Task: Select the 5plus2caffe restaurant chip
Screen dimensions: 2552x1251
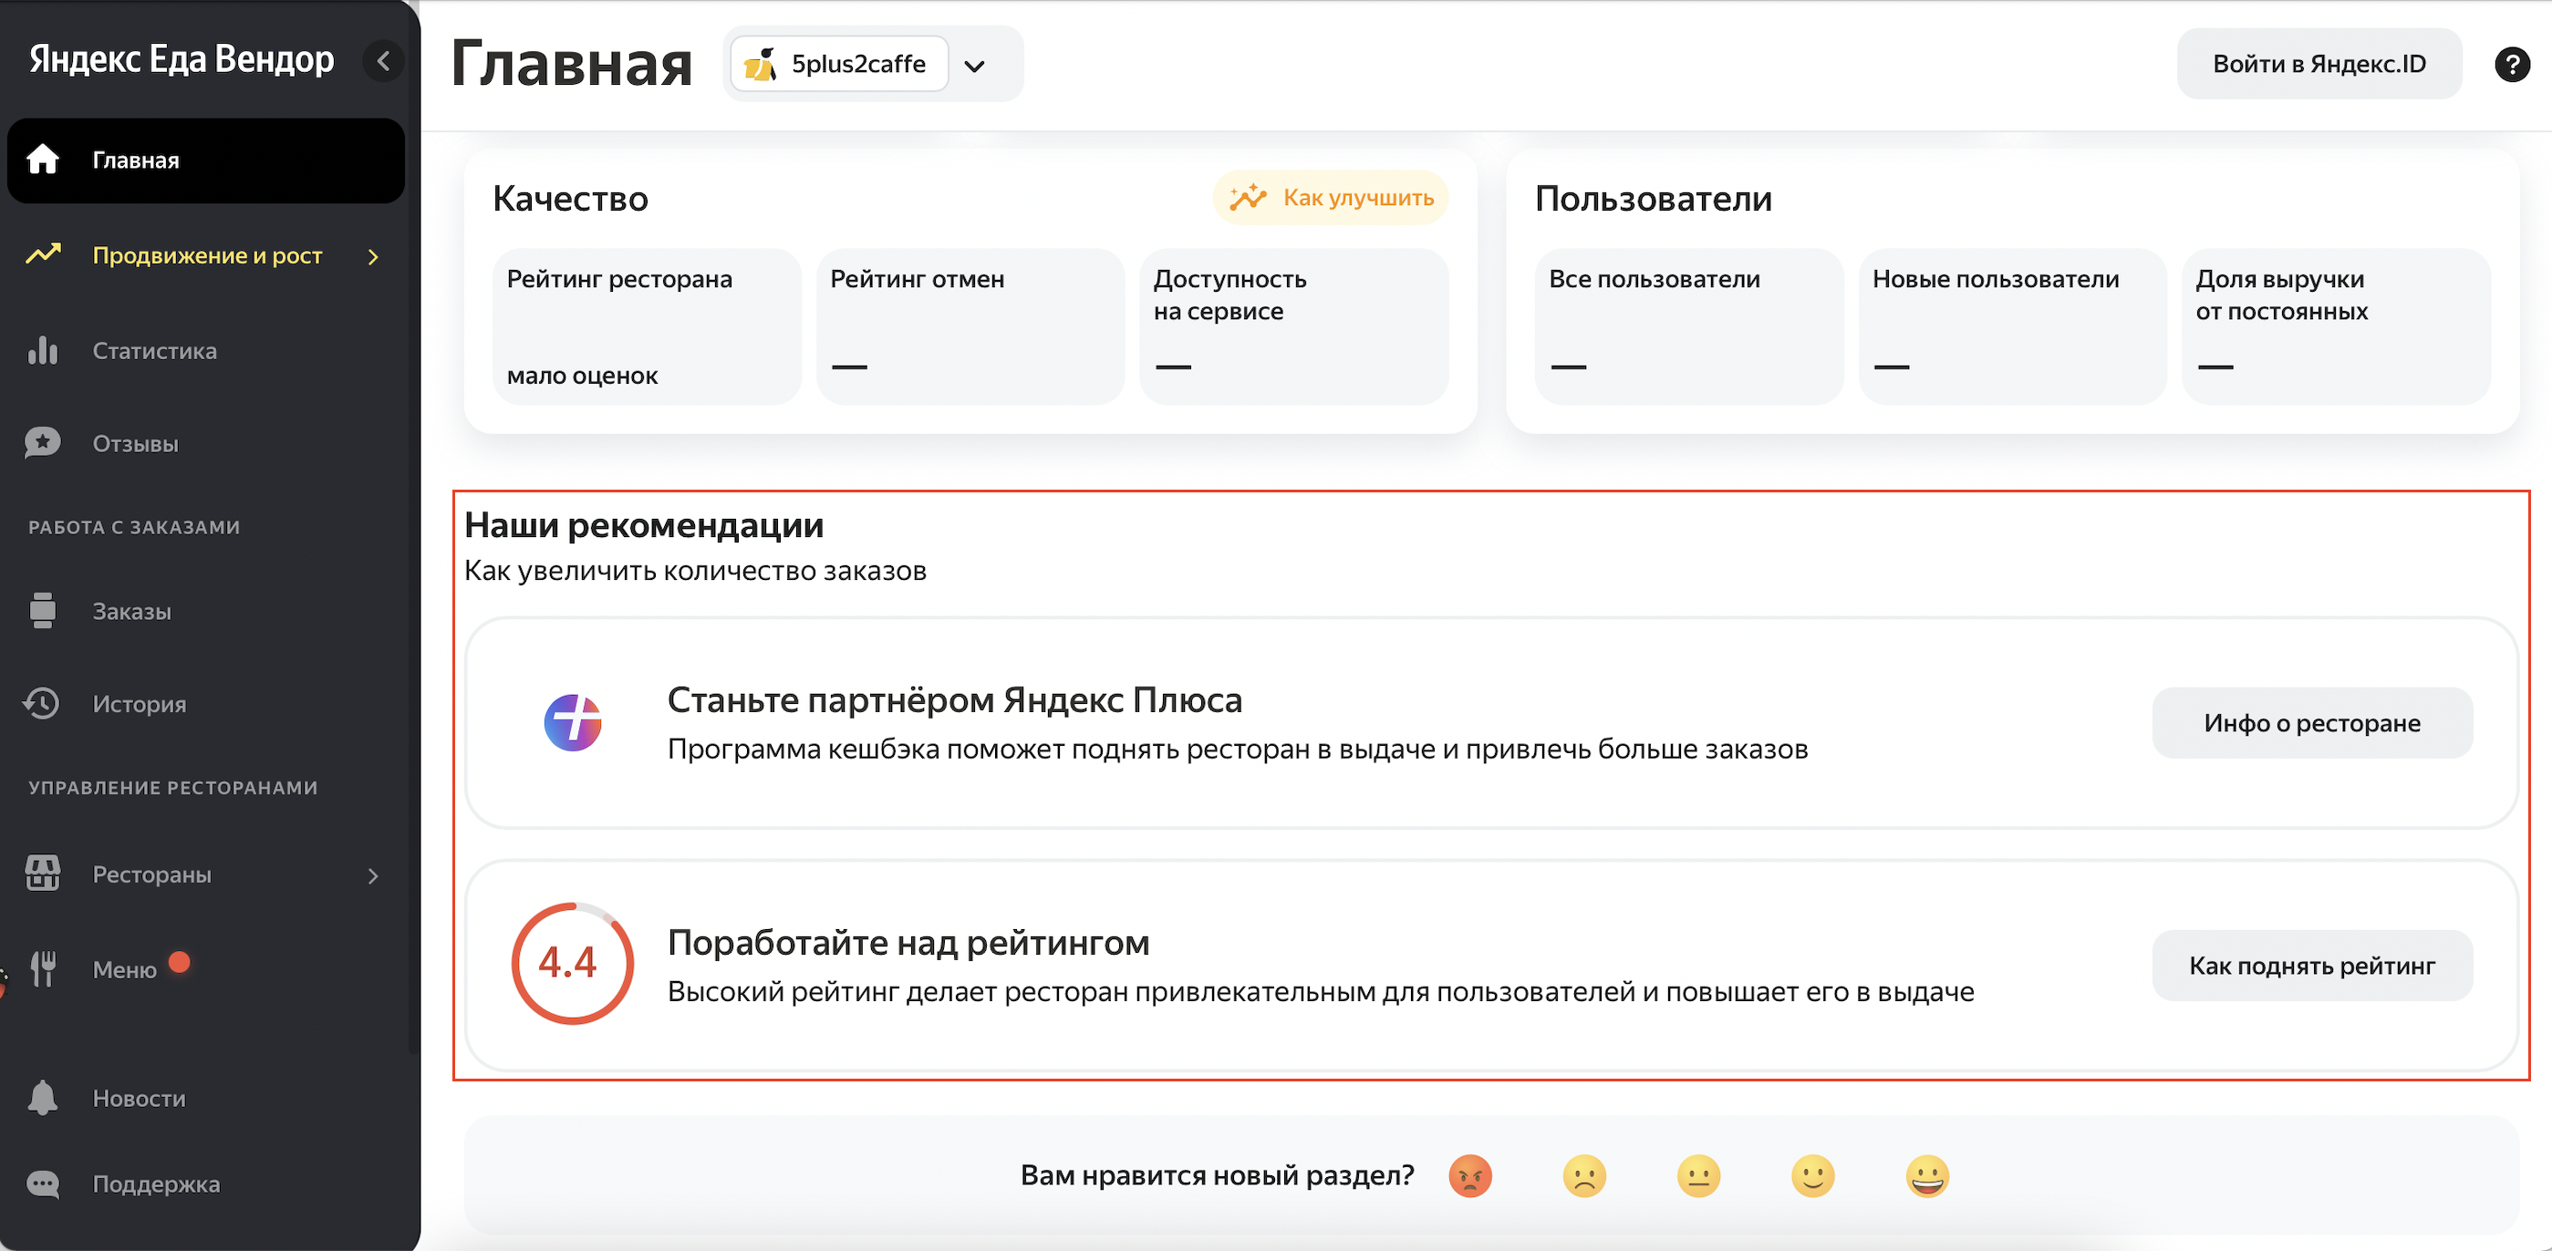Action: coord(838,65)
